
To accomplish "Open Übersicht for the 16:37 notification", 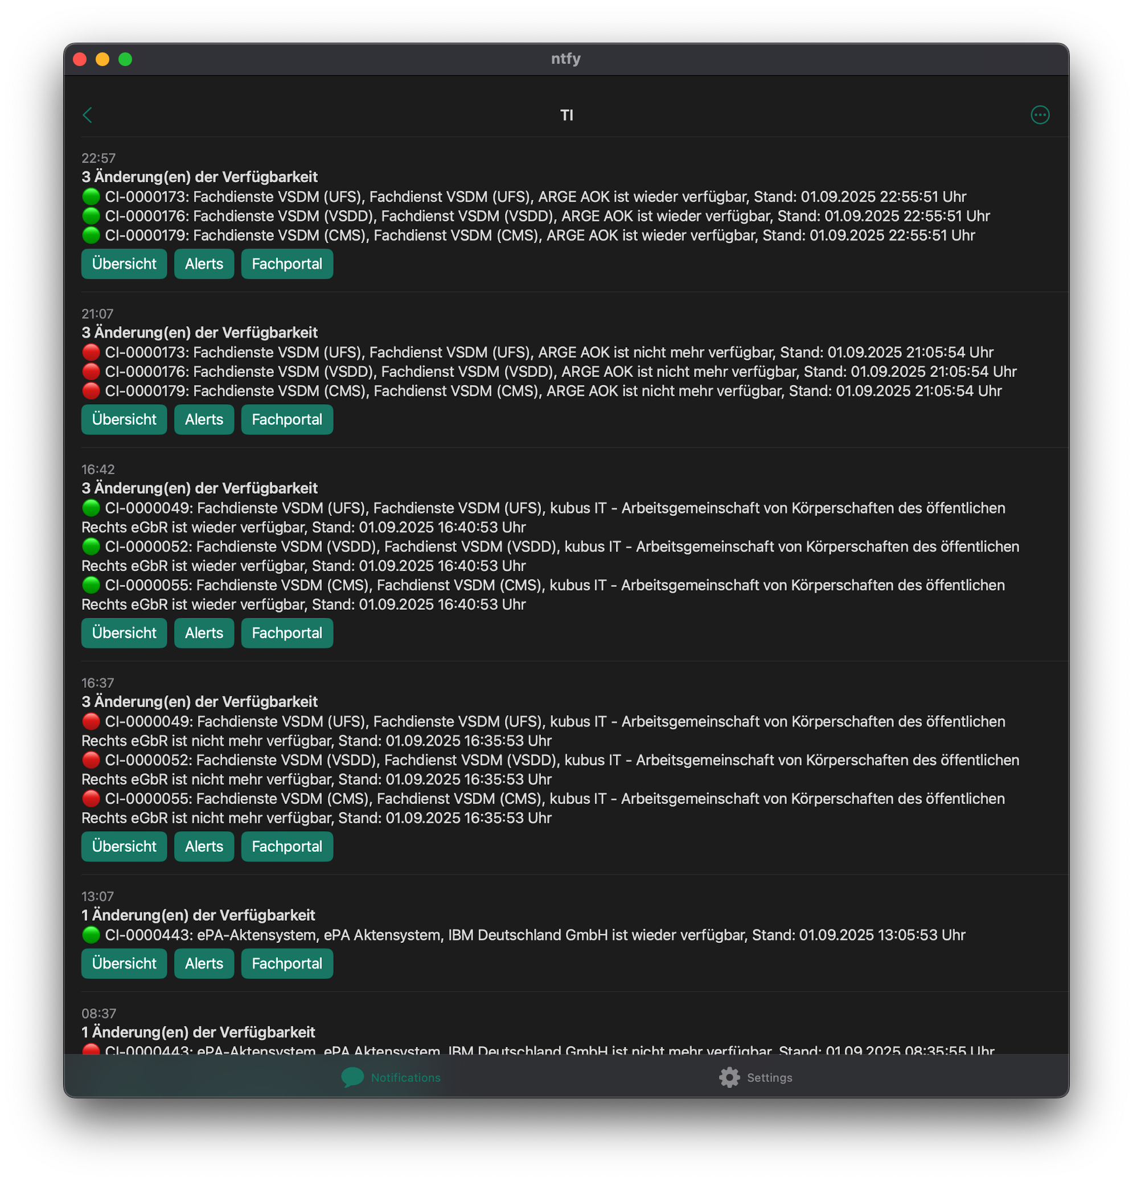I will click(124, 846).
